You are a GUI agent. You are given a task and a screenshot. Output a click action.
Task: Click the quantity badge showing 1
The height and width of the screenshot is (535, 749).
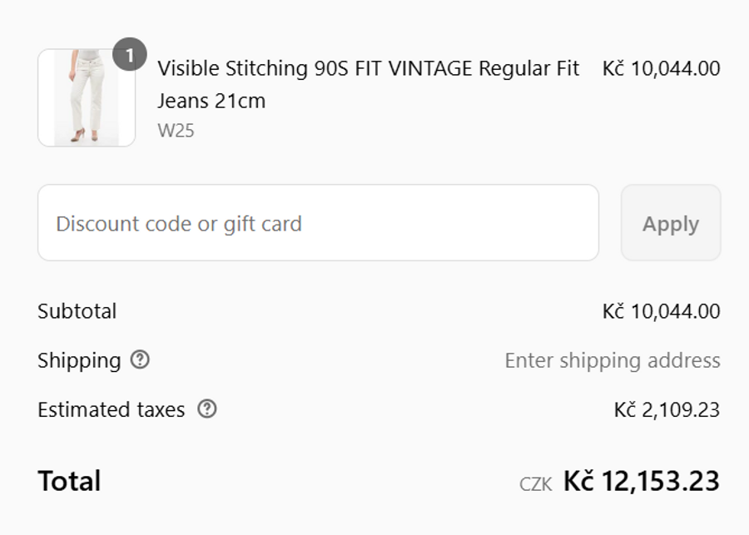coord(129,55)
